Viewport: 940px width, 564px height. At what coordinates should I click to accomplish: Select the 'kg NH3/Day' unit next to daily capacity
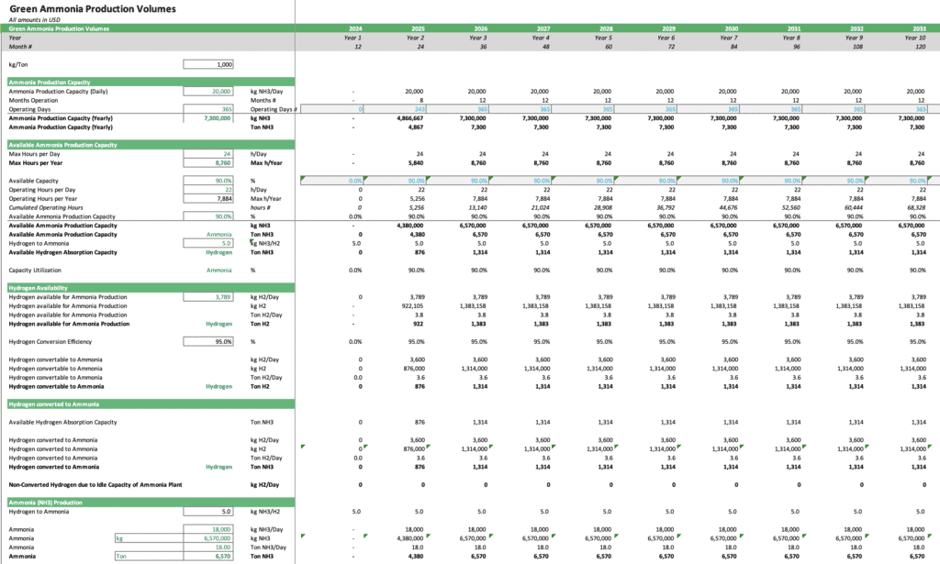coord(266,92)
